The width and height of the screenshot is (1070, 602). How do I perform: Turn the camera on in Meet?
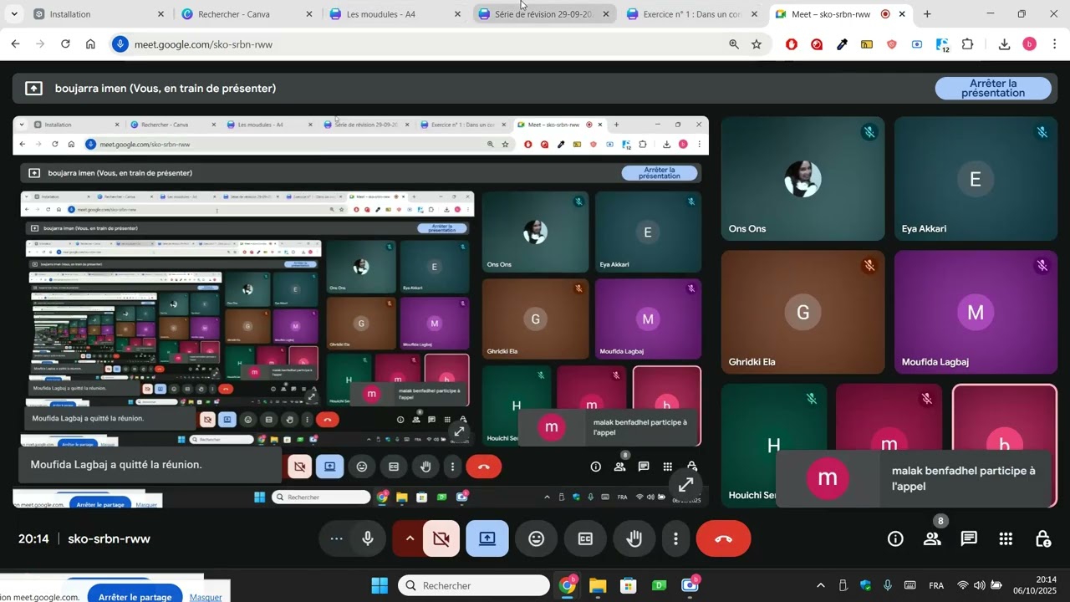(441, 539)
